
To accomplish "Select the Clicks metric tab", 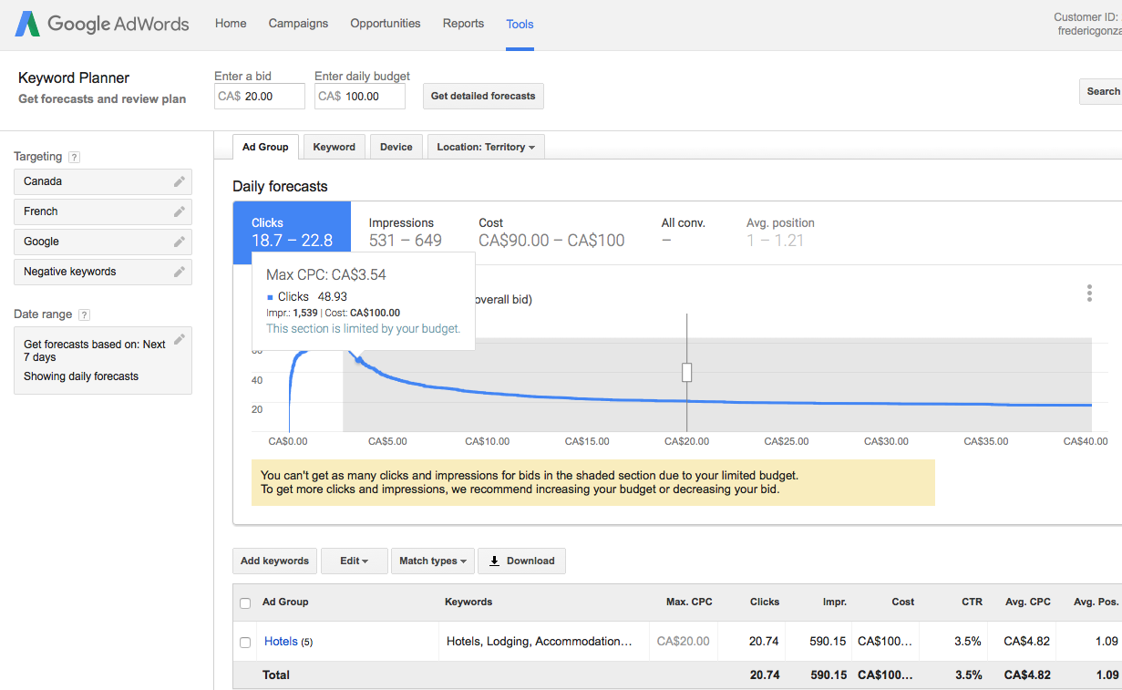I will (292, 232).
